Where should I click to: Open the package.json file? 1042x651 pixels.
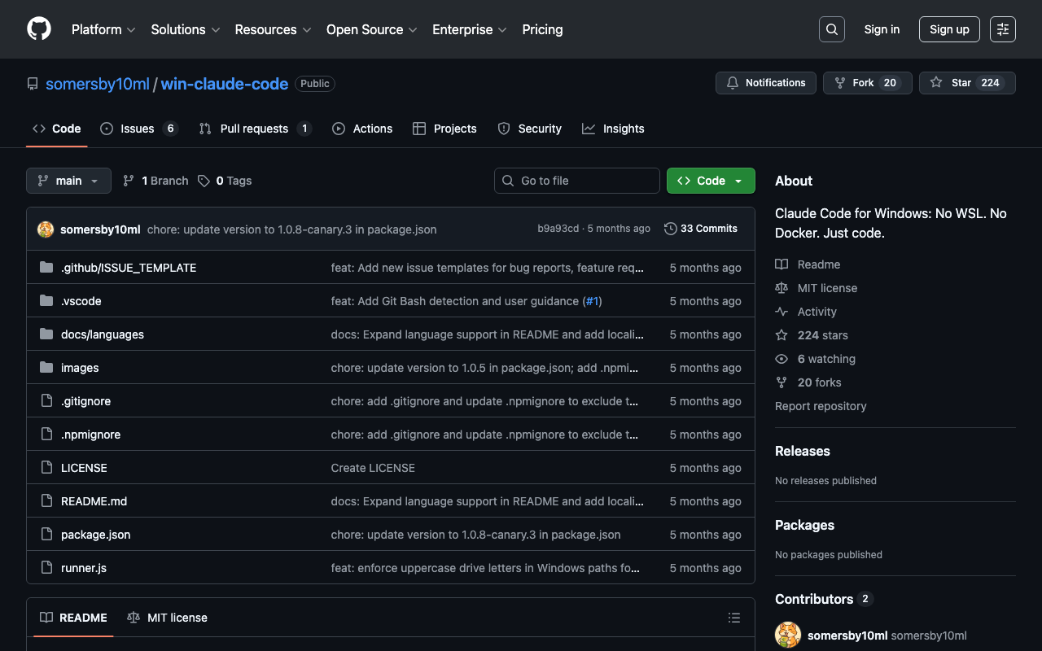click(95, 535)
